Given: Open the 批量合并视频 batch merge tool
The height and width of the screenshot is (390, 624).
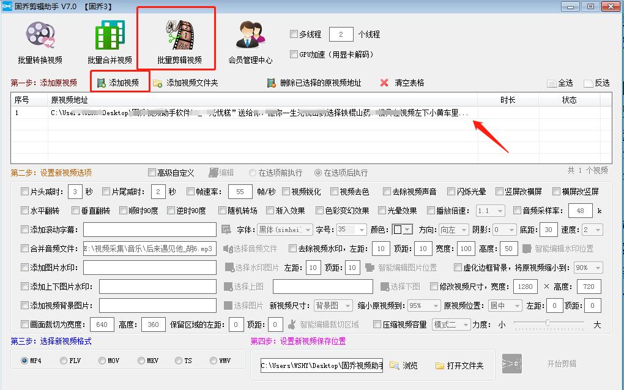Looking at the screenshot, I should [110, 43].
